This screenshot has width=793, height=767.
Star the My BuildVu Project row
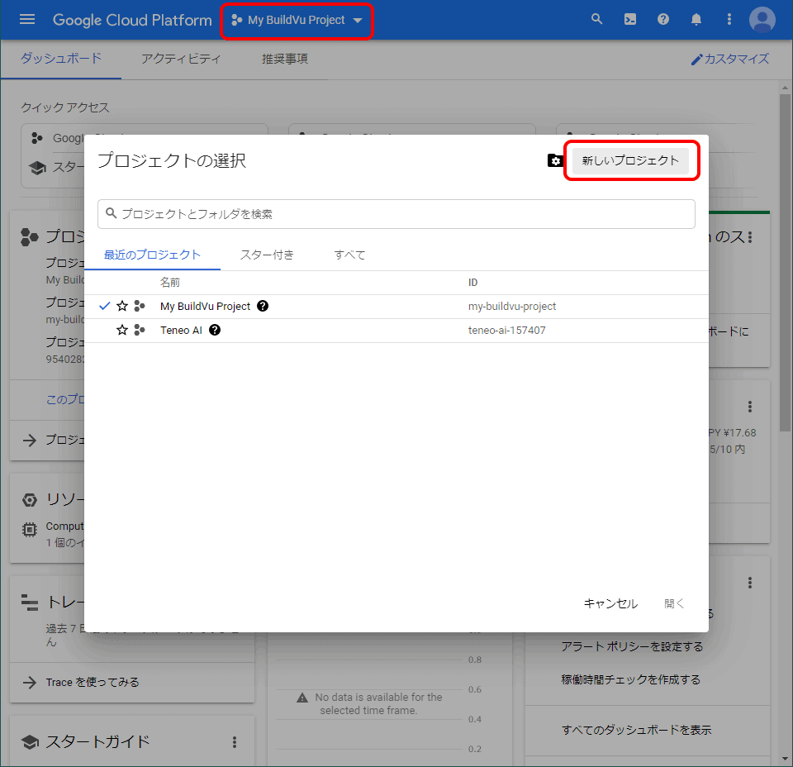pyautogui.click(x=122, y=306)
